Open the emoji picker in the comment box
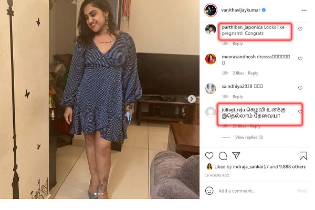 point(209,191)
